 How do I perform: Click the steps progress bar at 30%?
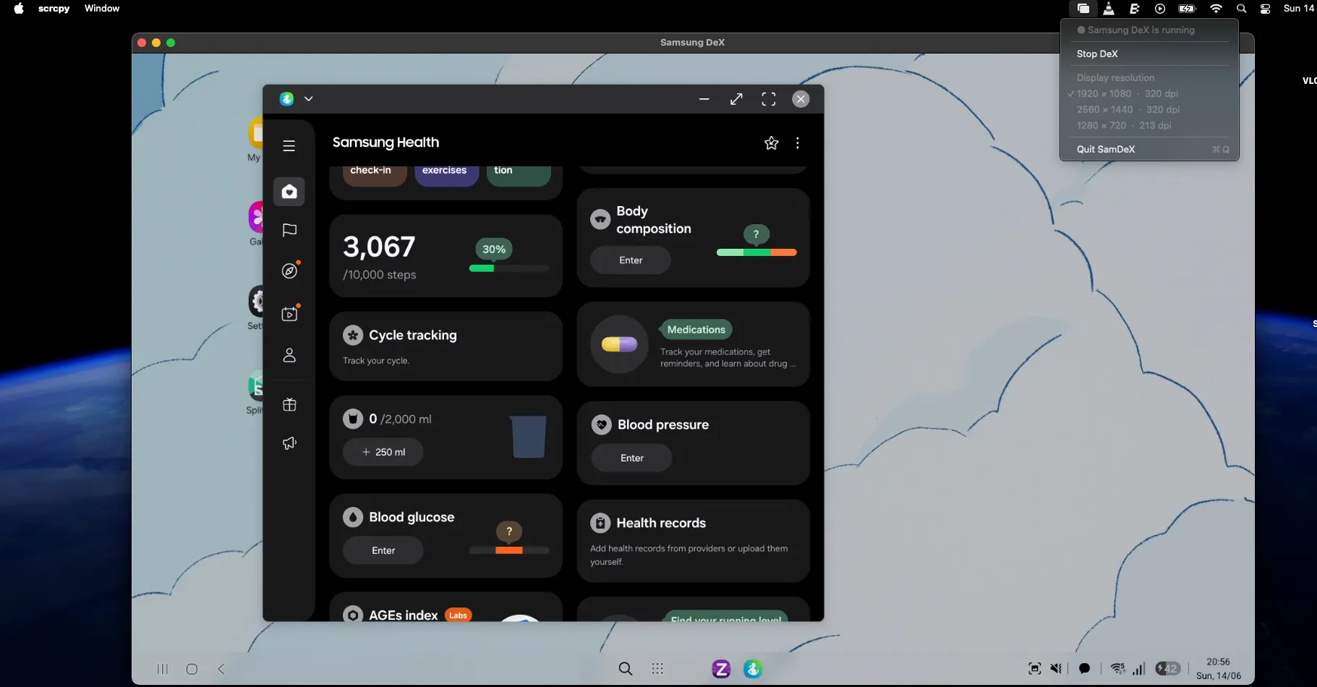[509, 268]
